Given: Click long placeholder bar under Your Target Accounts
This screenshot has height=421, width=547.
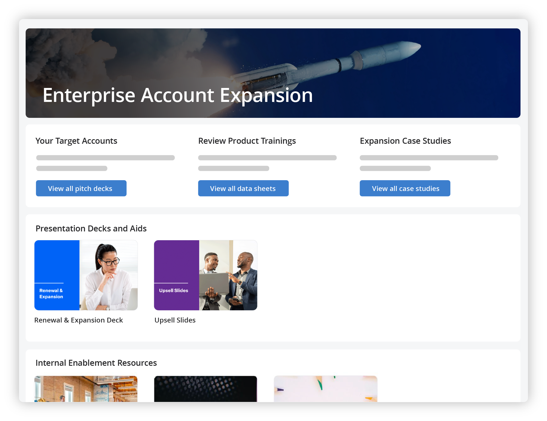Looking at the screenshot, I should (x=105, y=158).
